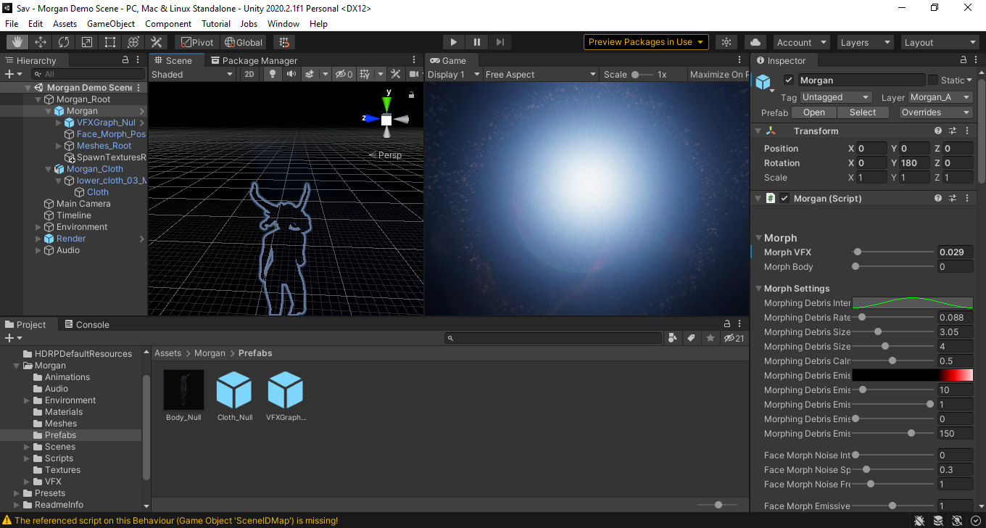Click the scene camera settings icon
The height and width of the screenshot is (528, 986).
pos(415,74)
